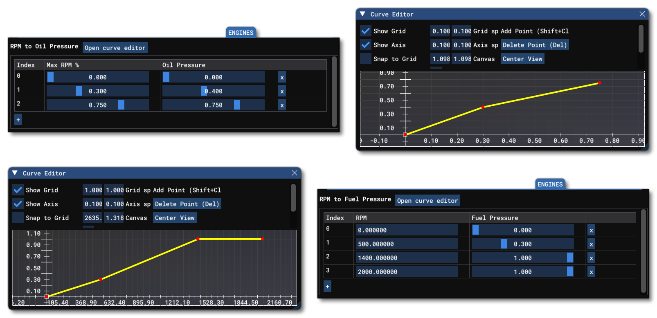Select the ENGINES tab above Oil Pressure
This screenshot has width=657, height=318.
click(241, 33)
